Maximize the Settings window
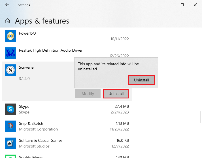The height and width of the screenshot is (158, 202). [x=182, y=5]
